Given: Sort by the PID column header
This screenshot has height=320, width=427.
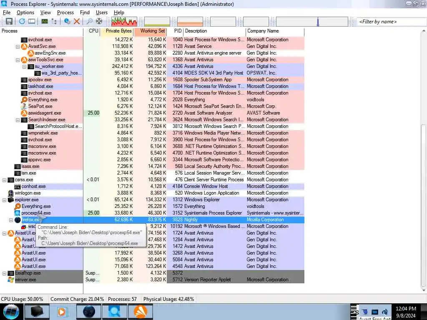Looking at the screenshot, I should [175, 31].
